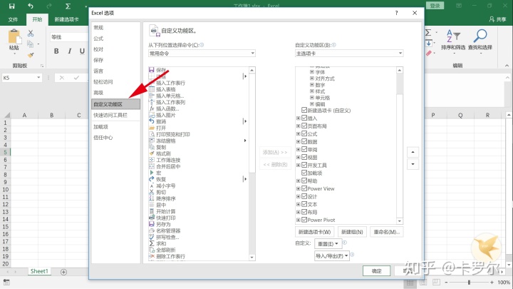Click the move down arrow button
This screenshot has height=289, width=513.
413,164
